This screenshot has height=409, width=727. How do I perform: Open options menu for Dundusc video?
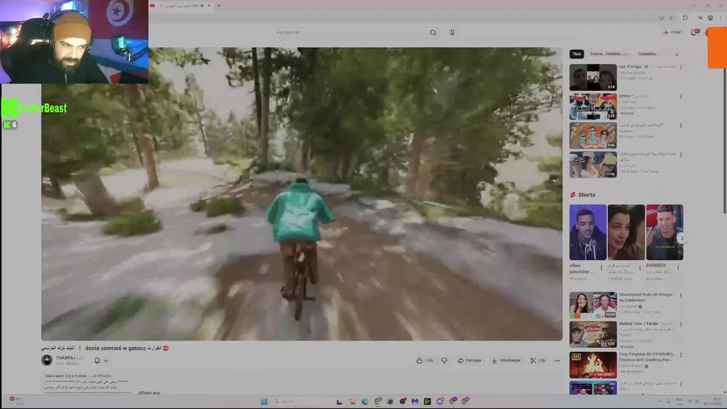point(680,126)
